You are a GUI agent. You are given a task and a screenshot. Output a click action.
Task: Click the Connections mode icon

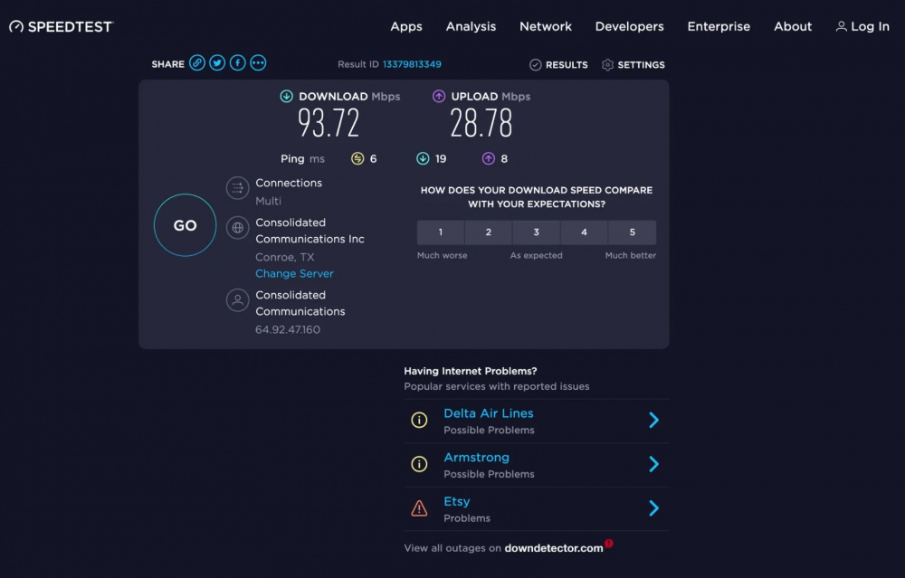237,188
